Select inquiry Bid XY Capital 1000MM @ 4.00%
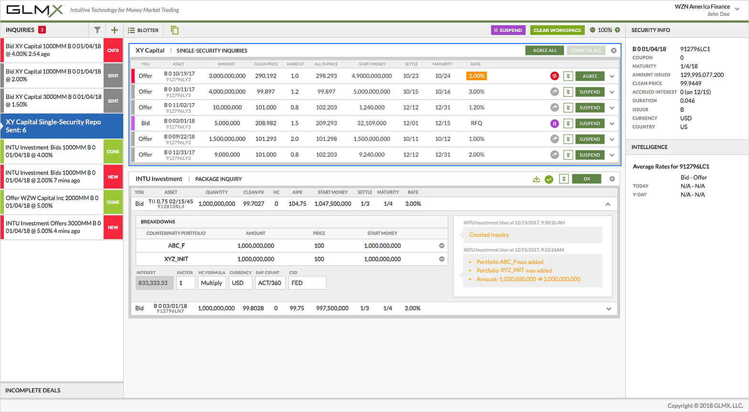 (x=62, y=50)
